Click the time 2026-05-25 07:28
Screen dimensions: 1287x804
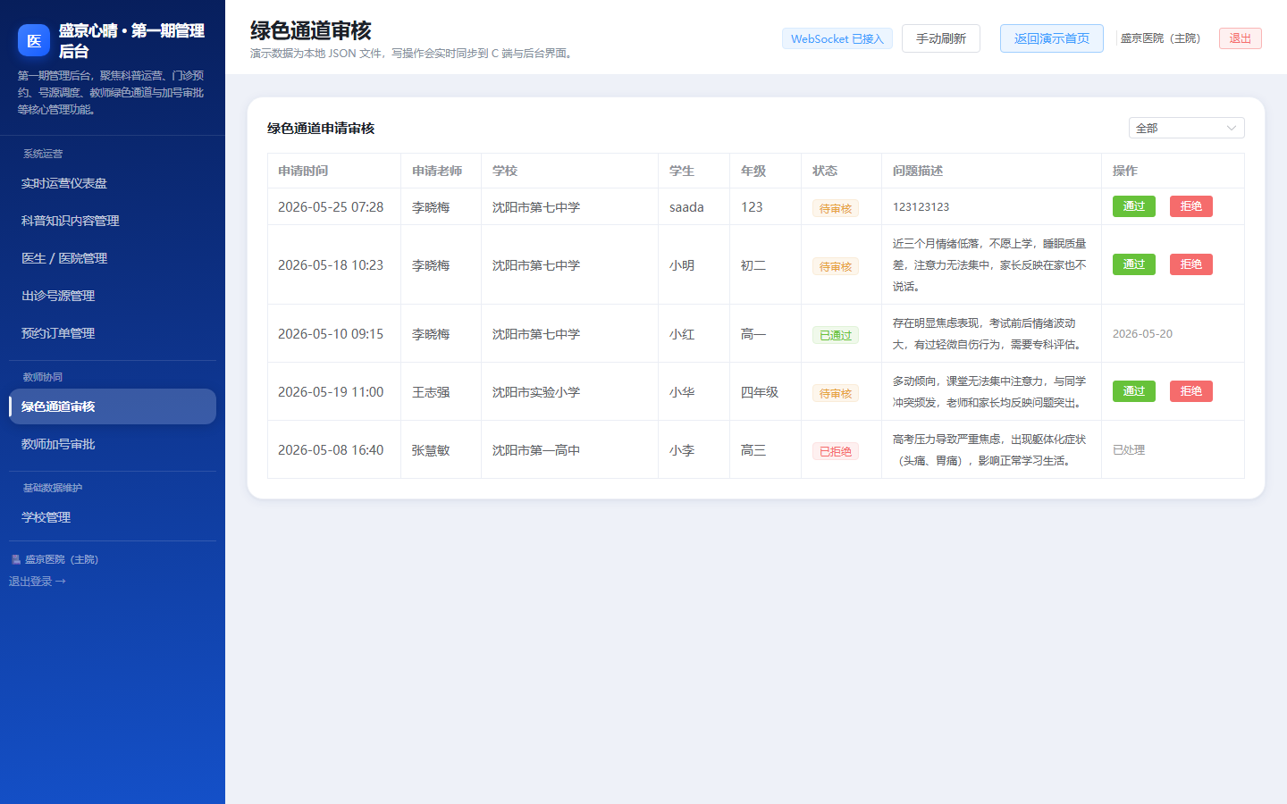[x=331, y=207]
